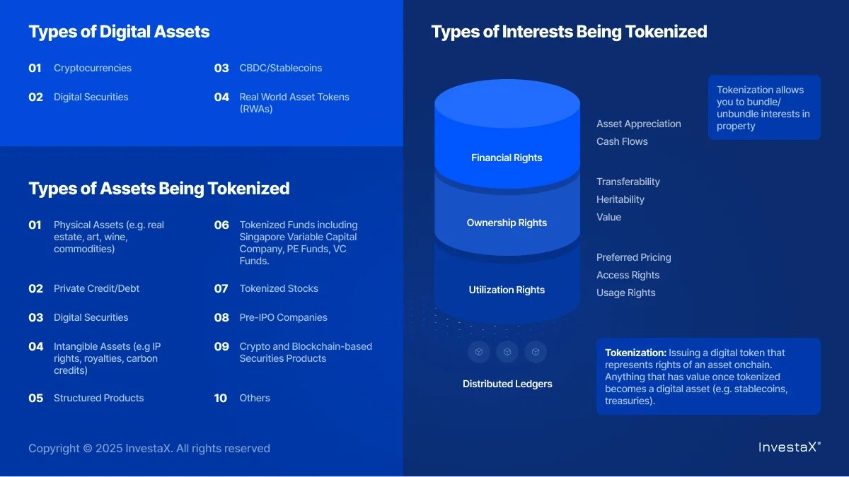
Task: Click the Asset Appreciation label
Action: coord(638,124)
